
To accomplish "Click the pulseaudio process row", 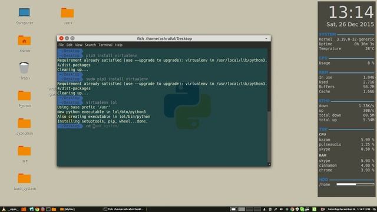I will coord(346,144).
